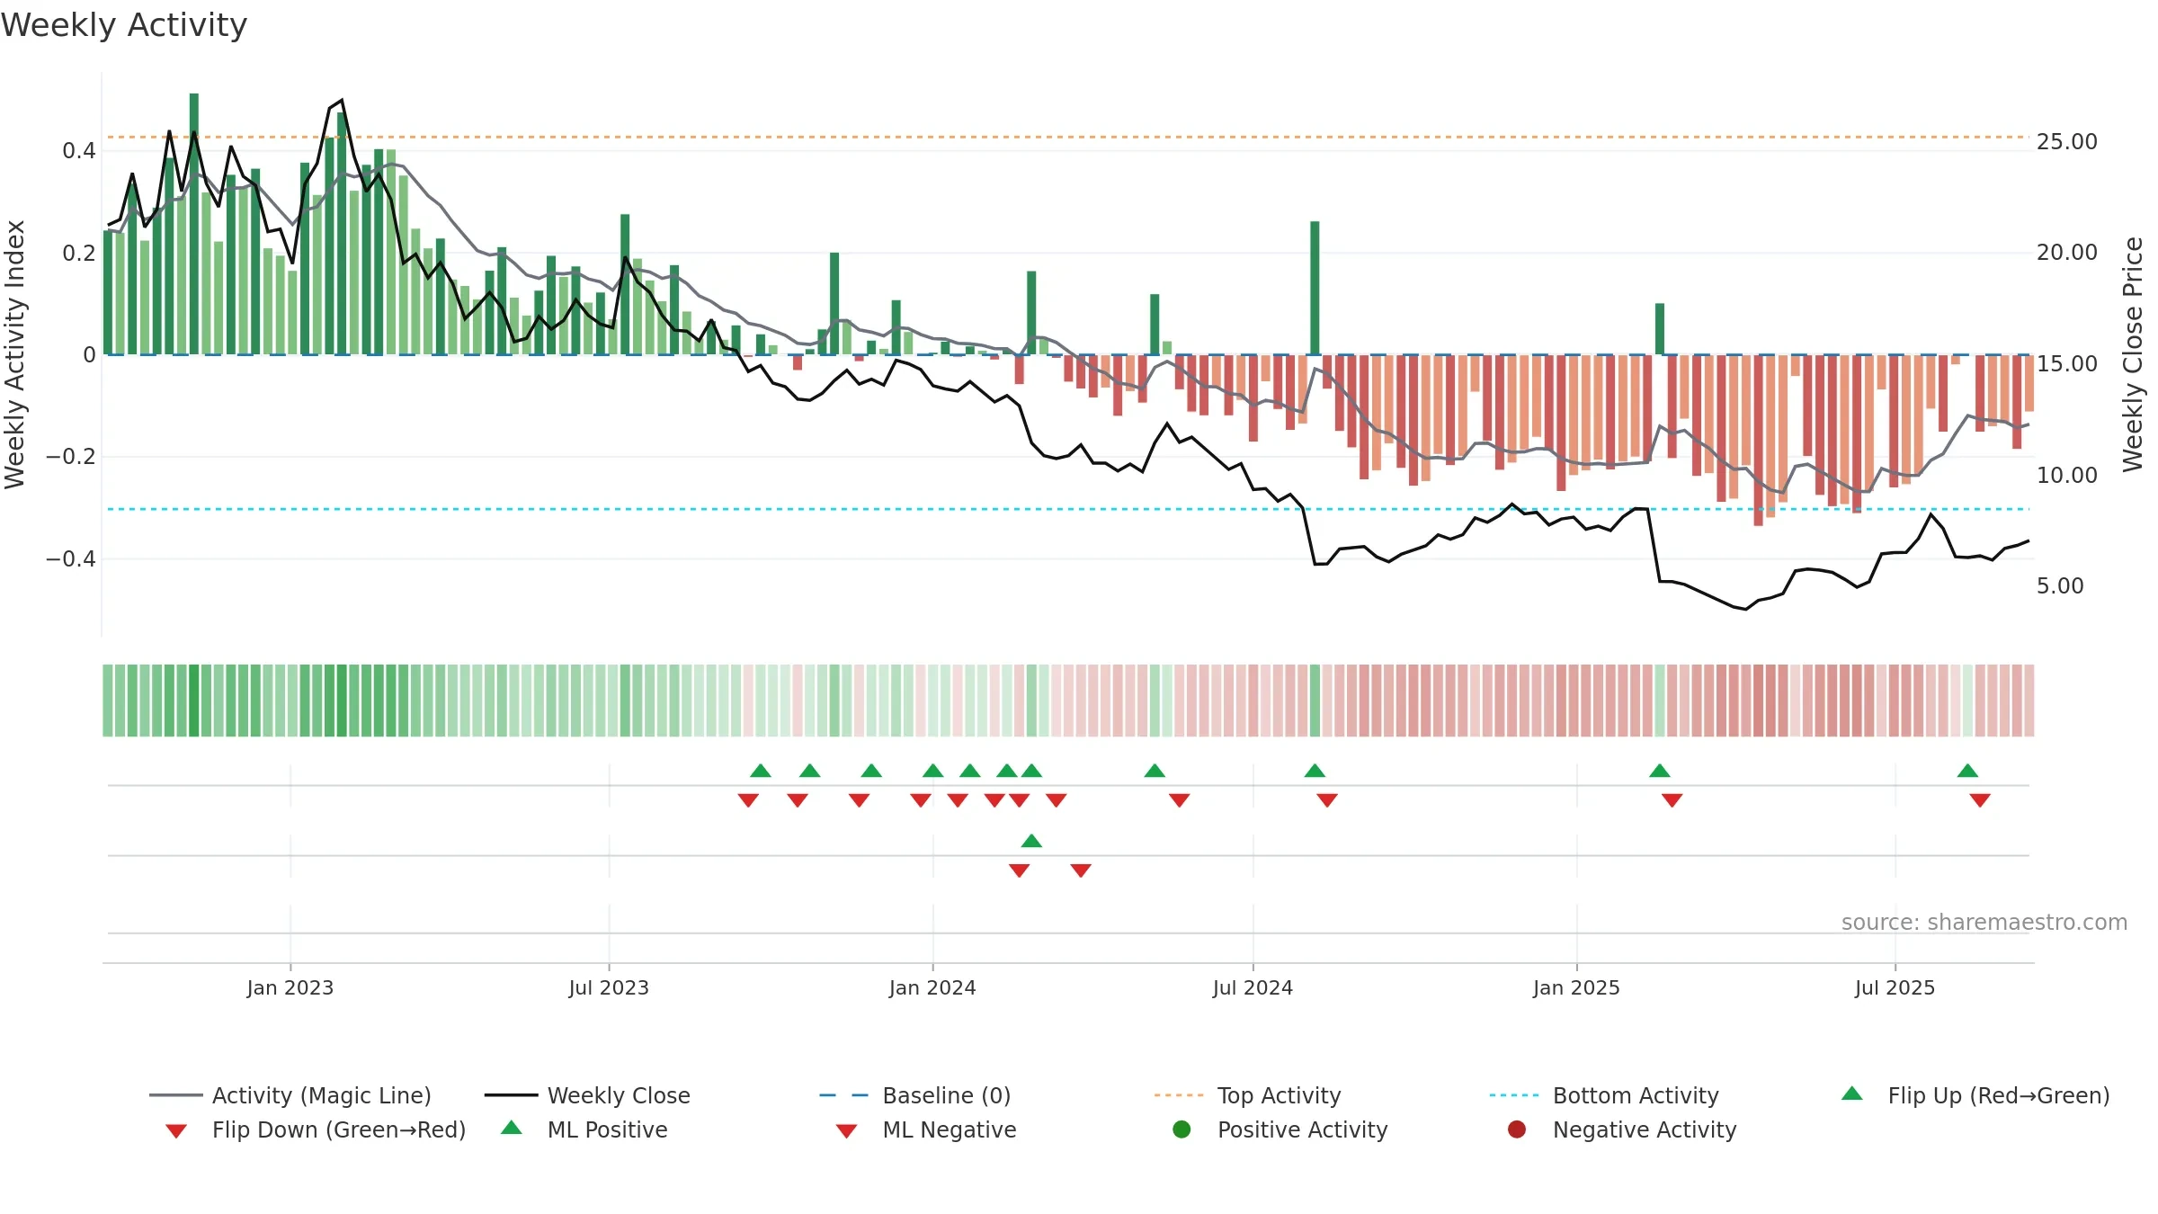
Task: Click the red Flip Down legend triangle
Action: pos(176,1131)
